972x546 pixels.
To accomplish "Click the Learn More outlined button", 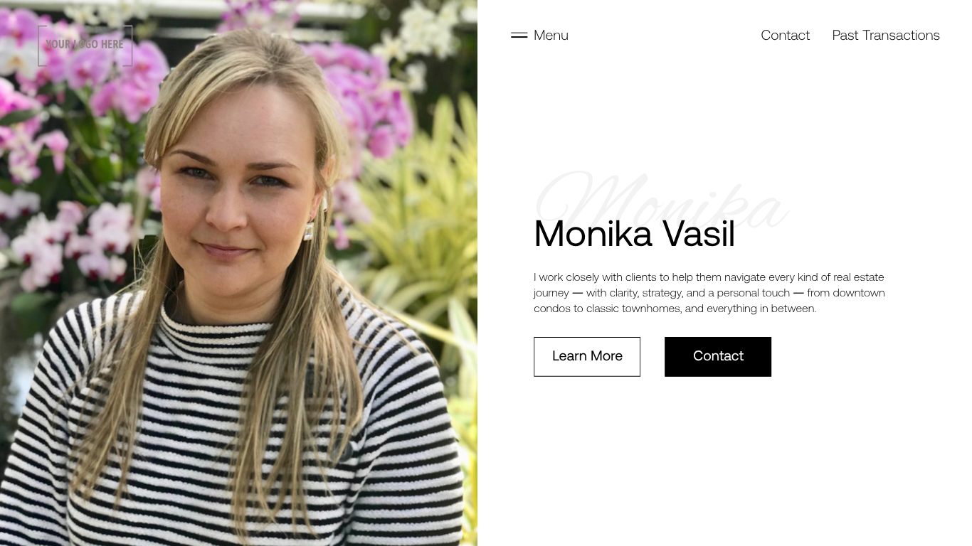I will [587, 357].
